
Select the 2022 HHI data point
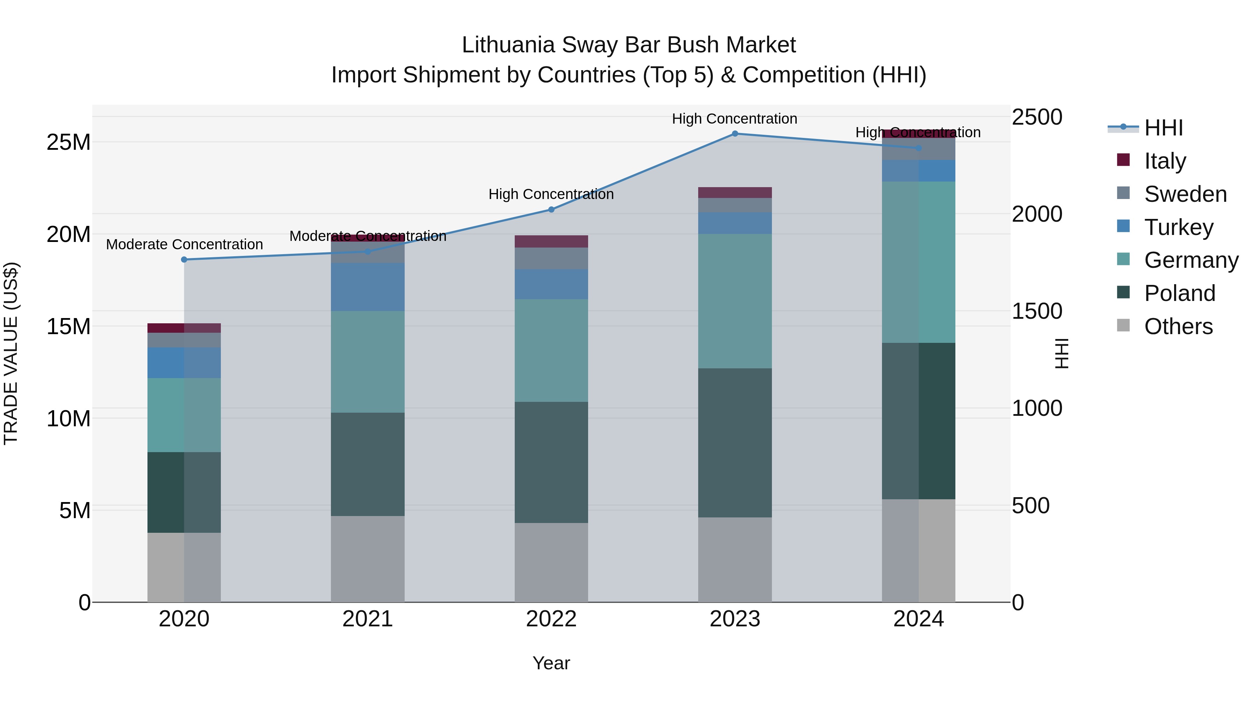pyautogui.click(x=551, y=210)
